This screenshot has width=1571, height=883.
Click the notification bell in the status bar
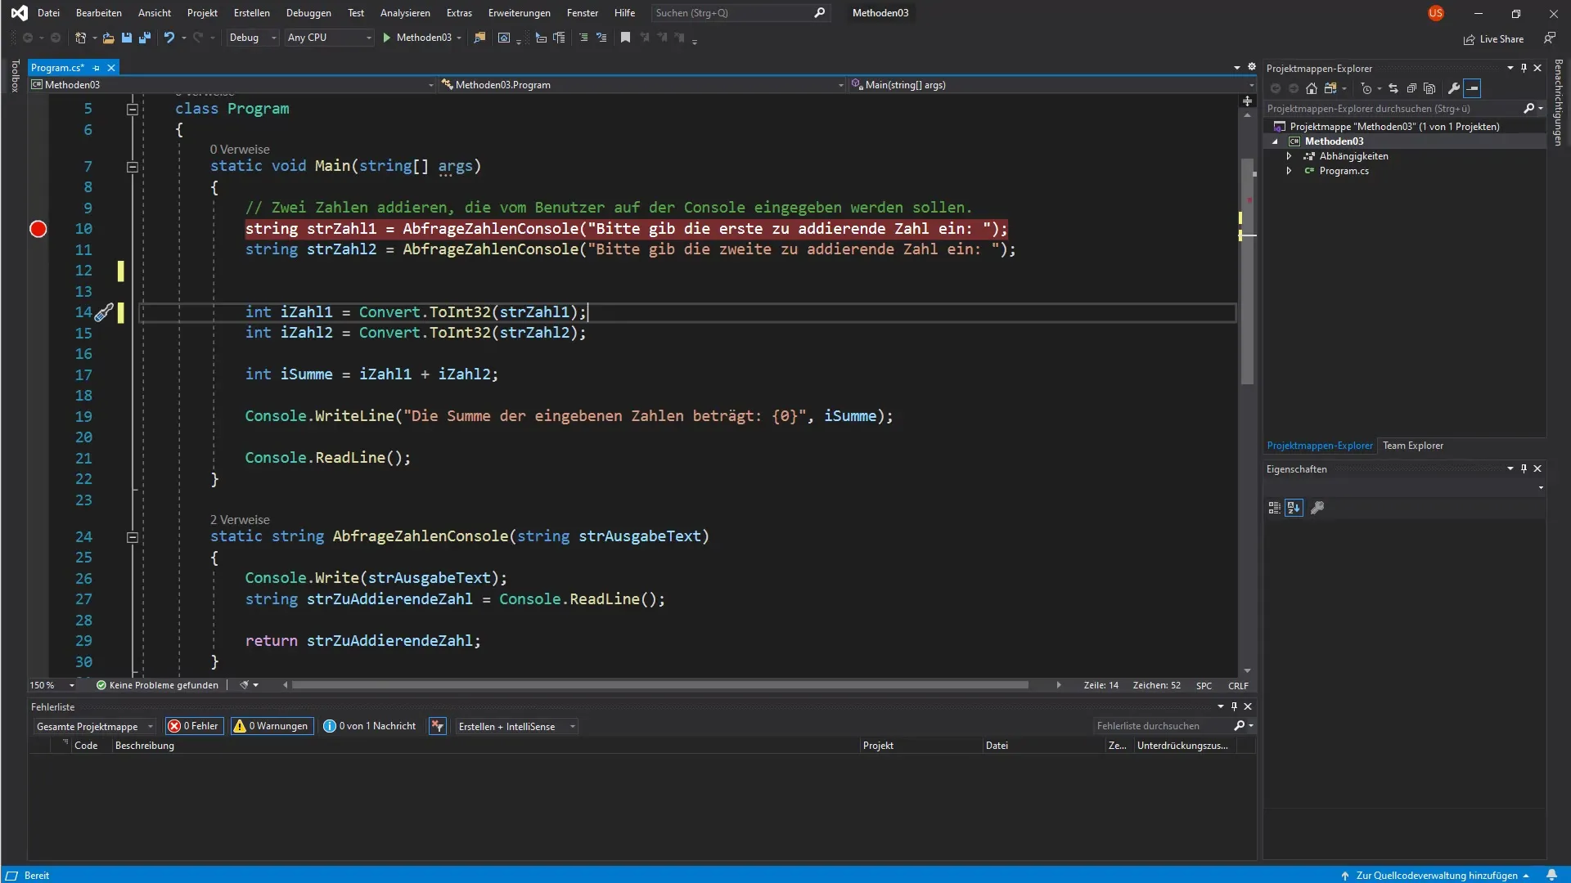pyautogui.click(x=1551, y=875)
